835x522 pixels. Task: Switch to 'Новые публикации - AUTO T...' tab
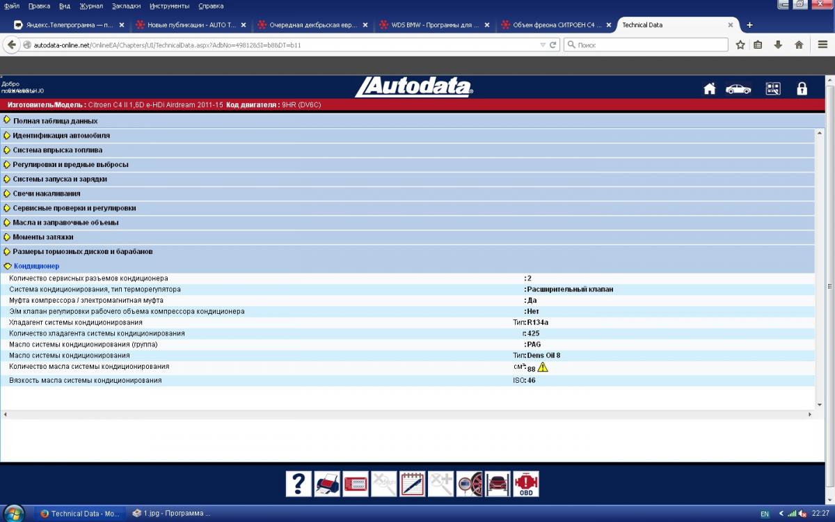click(190, 25)
